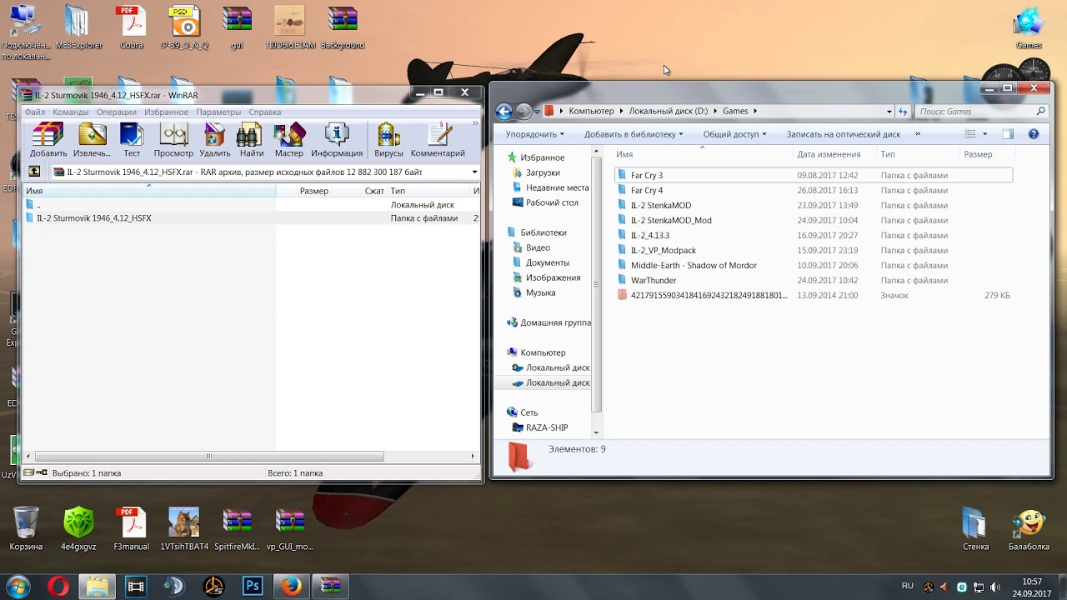Click the Локальный диск (D:) breadcrumb
The image size is (1067, 600).
(669, 112)
